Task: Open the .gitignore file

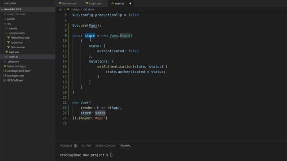Action: pyautogui.click(x=13, y=62)
